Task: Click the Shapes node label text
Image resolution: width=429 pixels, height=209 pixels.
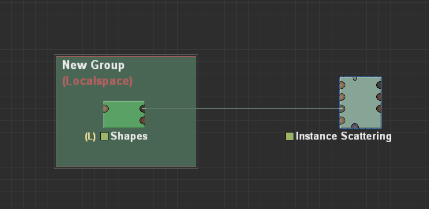Action: 129,136
